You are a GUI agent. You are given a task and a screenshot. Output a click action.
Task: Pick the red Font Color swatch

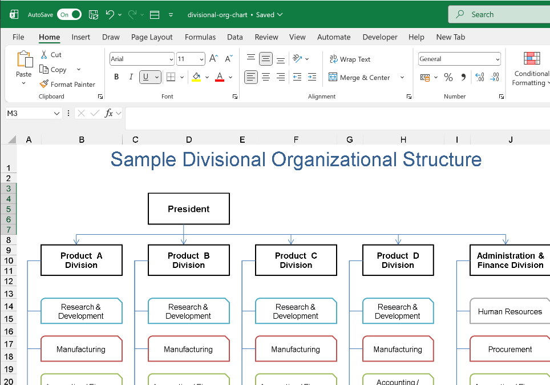point(219,76)
